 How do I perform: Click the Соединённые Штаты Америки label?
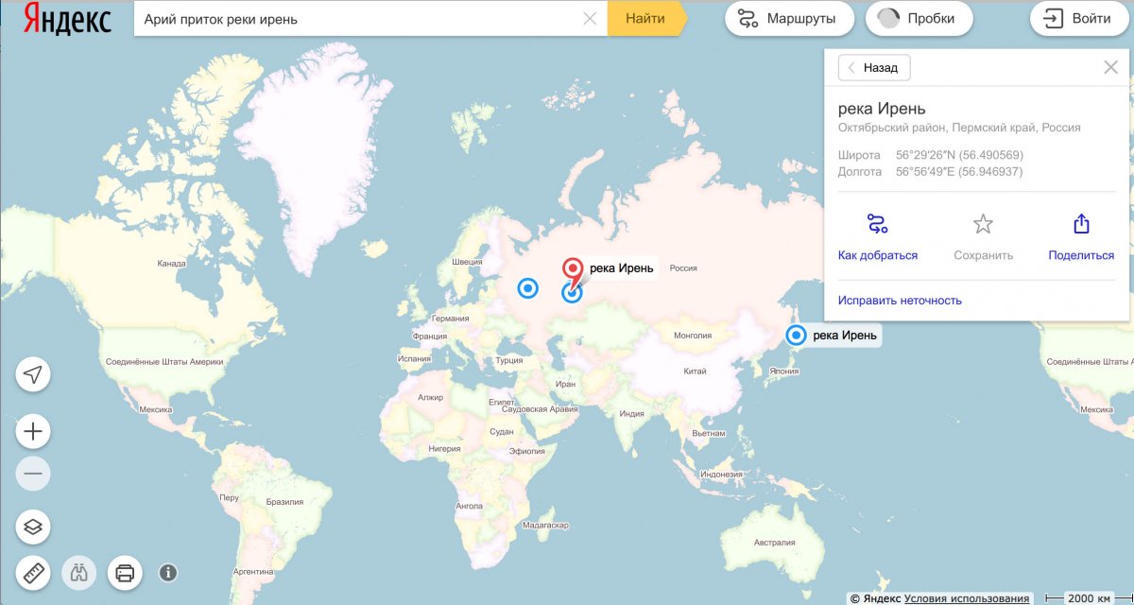coord(164,361)
